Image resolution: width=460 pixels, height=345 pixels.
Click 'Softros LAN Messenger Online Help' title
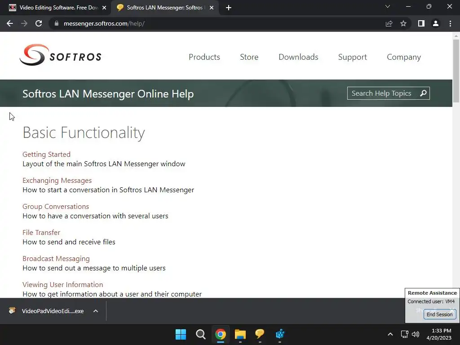click(x=108, y=94)
